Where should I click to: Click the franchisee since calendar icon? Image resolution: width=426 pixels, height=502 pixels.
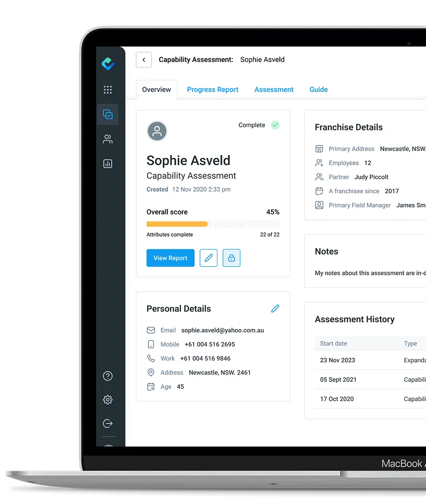click(319, 191)
